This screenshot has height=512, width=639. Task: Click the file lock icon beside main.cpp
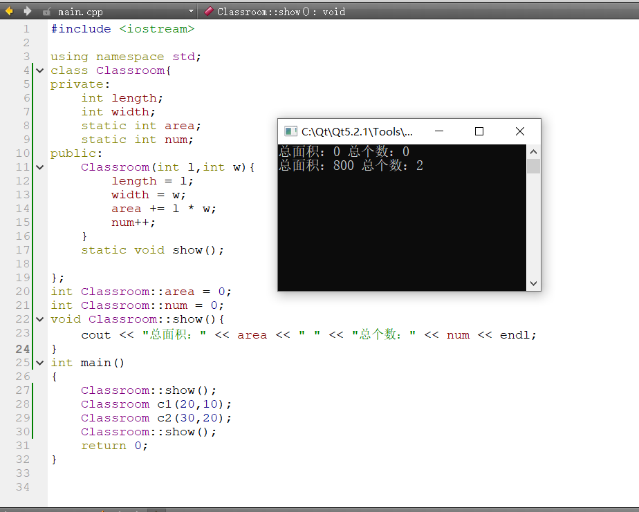[47, 12]
